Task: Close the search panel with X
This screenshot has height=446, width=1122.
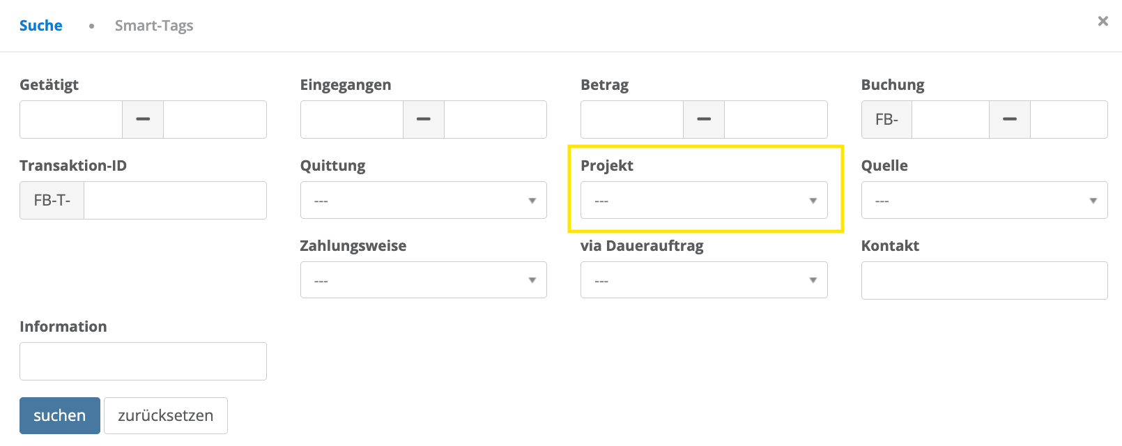Action: (x=1102, y=21)
